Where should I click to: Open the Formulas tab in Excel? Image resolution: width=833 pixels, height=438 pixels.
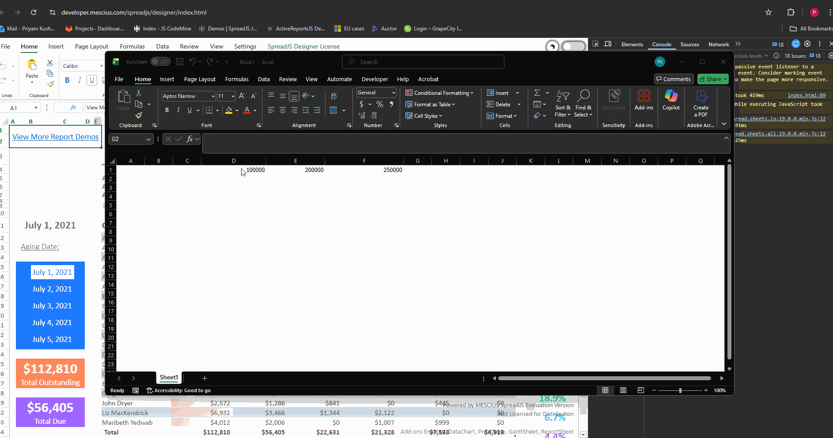[237, 79]
